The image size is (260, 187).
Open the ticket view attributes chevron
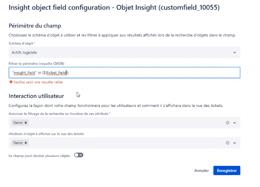(x=235, y=143)
